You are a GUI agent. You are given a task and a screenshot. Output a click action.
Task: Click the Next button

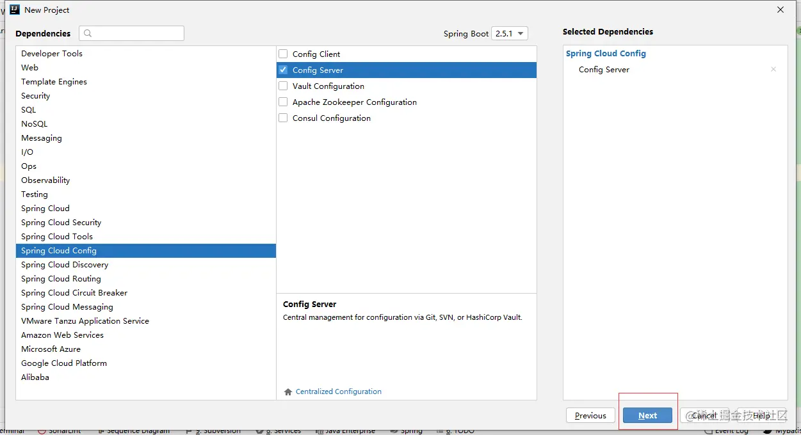[647, 416]
